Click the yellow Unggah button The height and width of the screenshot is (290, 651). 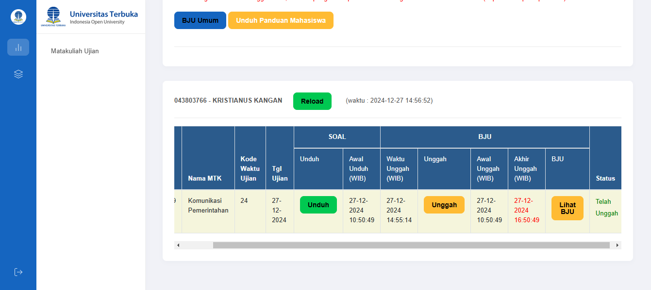pos(444,205)
